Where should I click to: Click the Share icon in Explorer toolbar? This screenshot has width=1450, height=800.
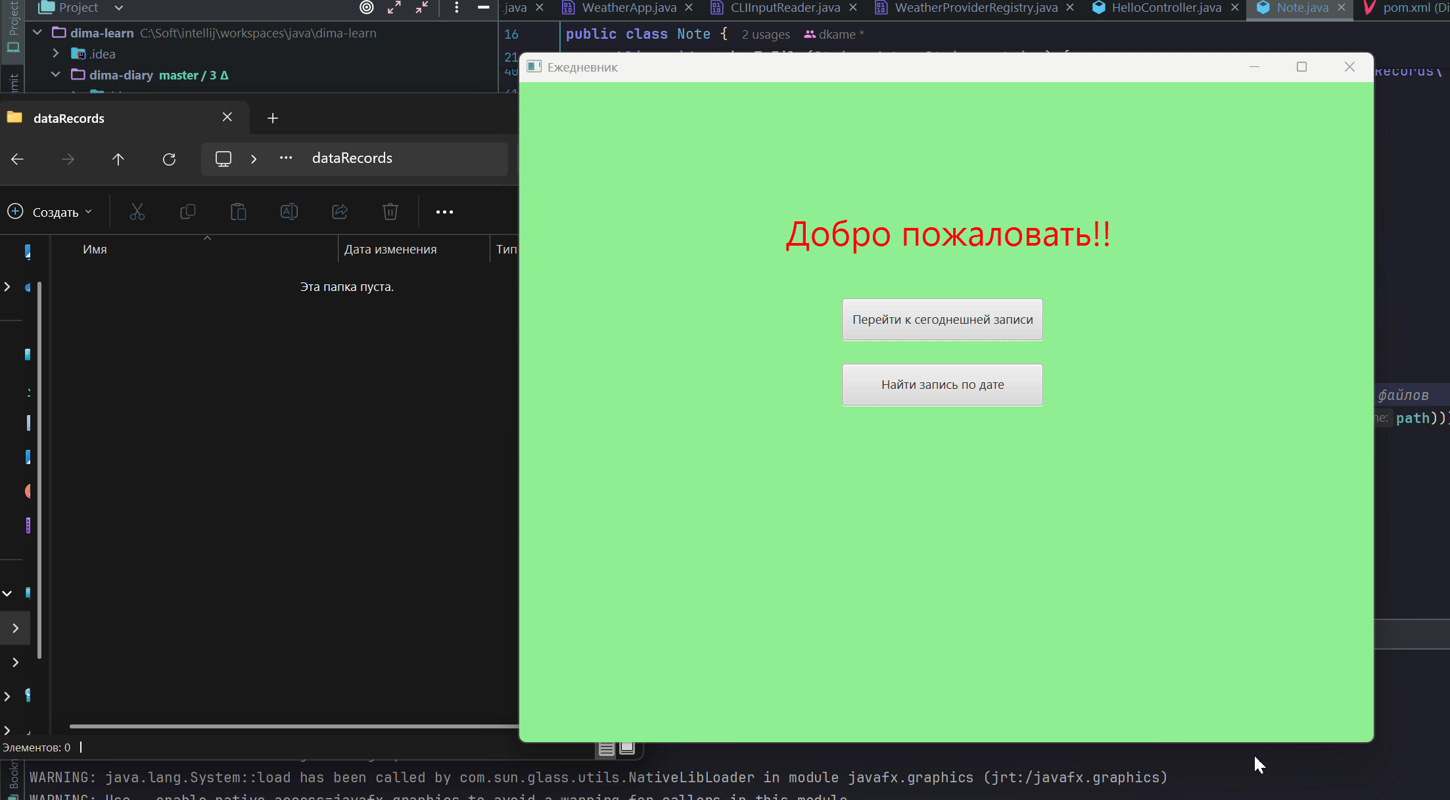340,211
